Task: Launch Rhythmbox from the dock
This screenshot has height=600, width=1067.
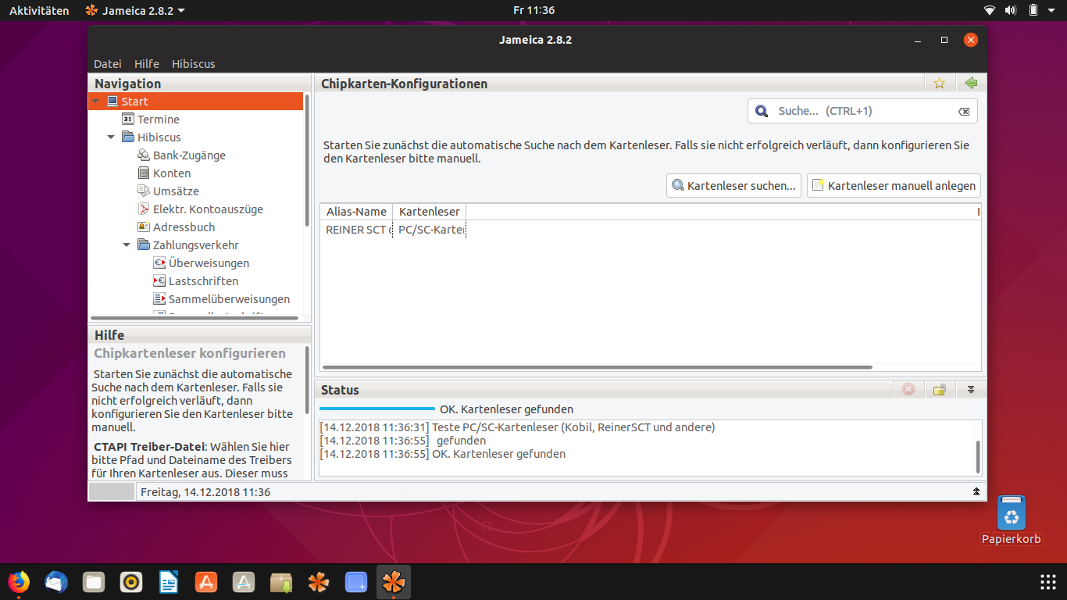Action: coord(131,582)
